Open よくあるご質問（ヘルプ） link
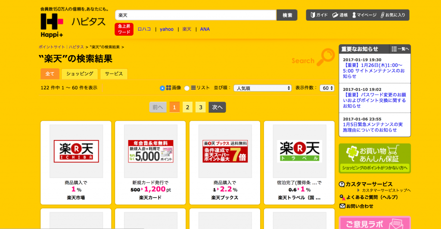The width and height of the screenshot is (441, 229). pos(372,197)
